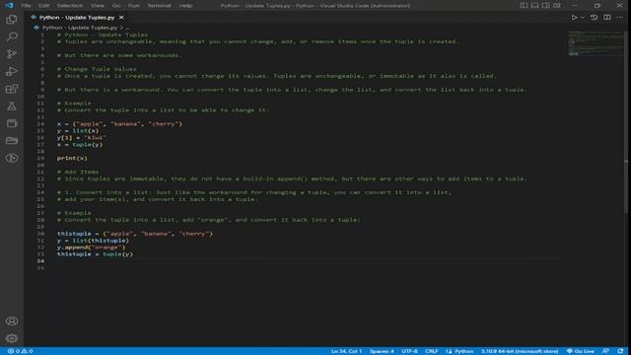
Task: Open the timeline history icon in editor toolbar
Action: tap(594, 18)
